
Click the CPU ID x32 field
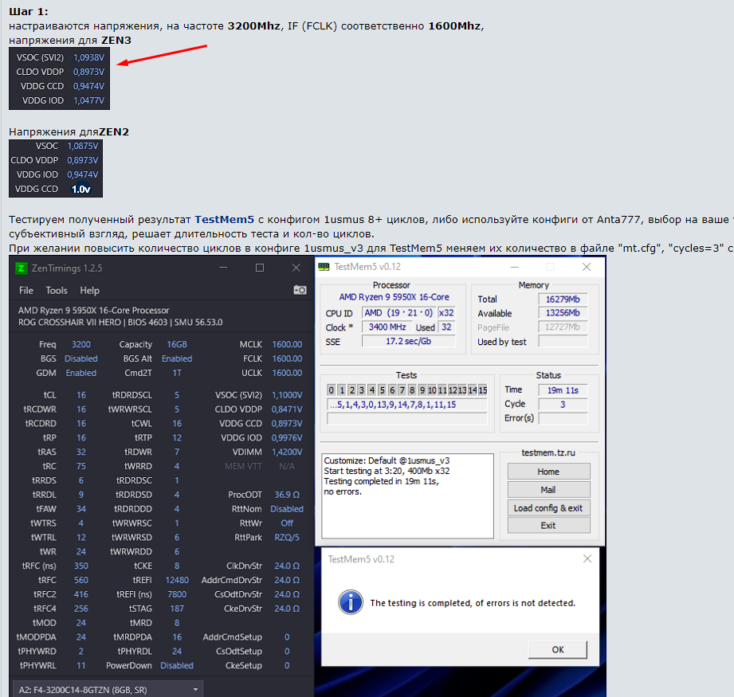[x=446, y=313]
